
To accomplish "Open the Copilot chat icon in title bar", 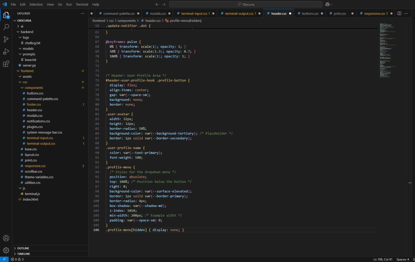I will click(327, 4).
